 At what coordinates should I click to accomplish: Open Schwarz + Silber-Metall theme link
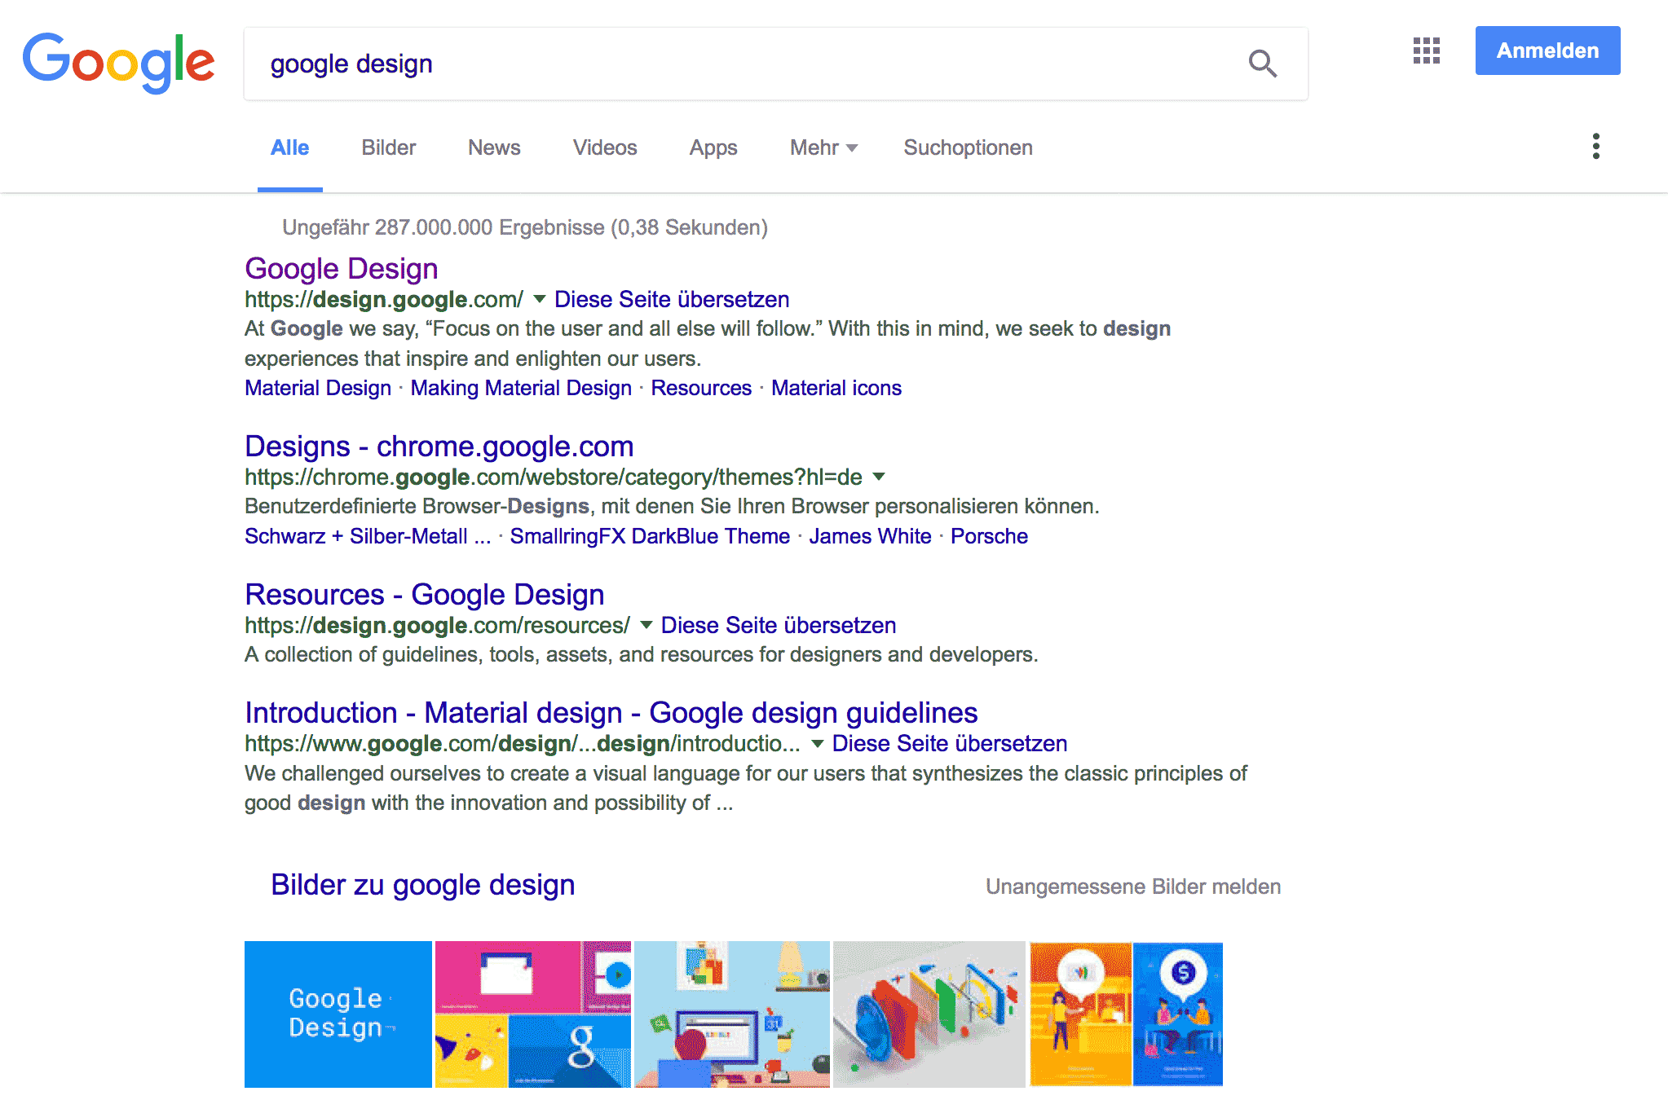368,536
